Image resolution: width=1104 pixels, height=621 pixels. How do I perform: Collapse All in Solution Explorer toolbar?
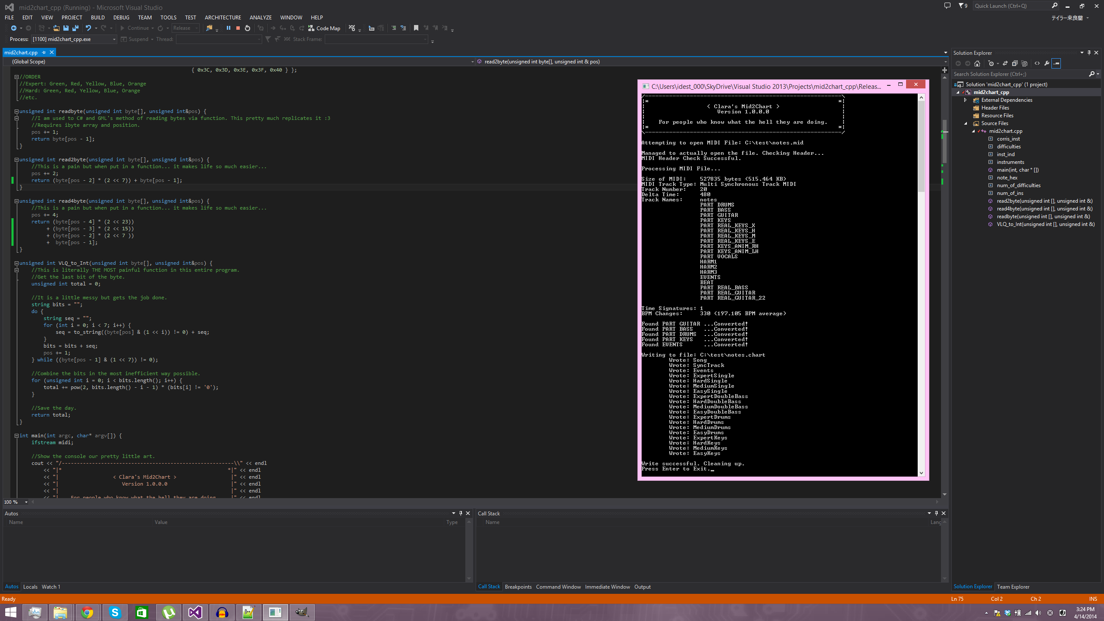click(1015, 63)
